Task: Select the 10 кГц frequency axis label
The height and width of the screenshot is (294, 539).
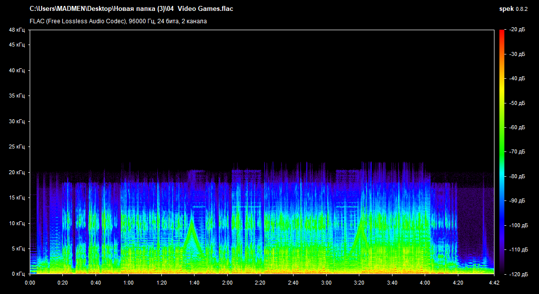Action: (x=16, y=223)
